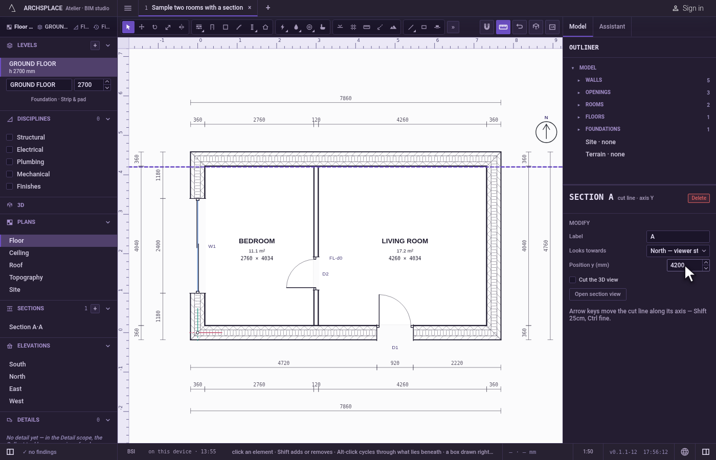Switch to the Assistant tab

pos(612,27)
